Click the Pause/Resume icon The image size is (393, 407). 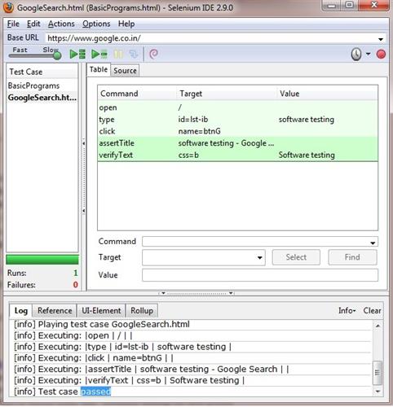click(x=118, y=54)
